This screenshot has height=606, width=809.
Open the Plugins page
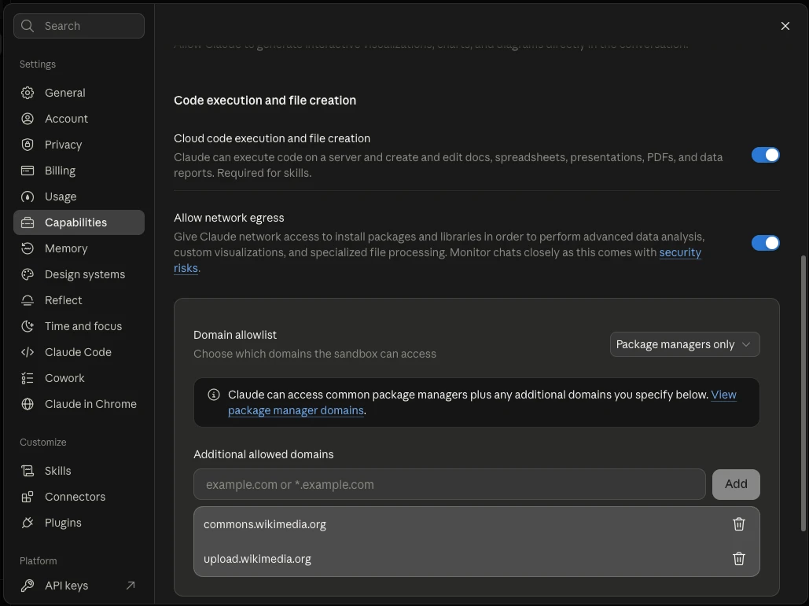click(79, 523)
